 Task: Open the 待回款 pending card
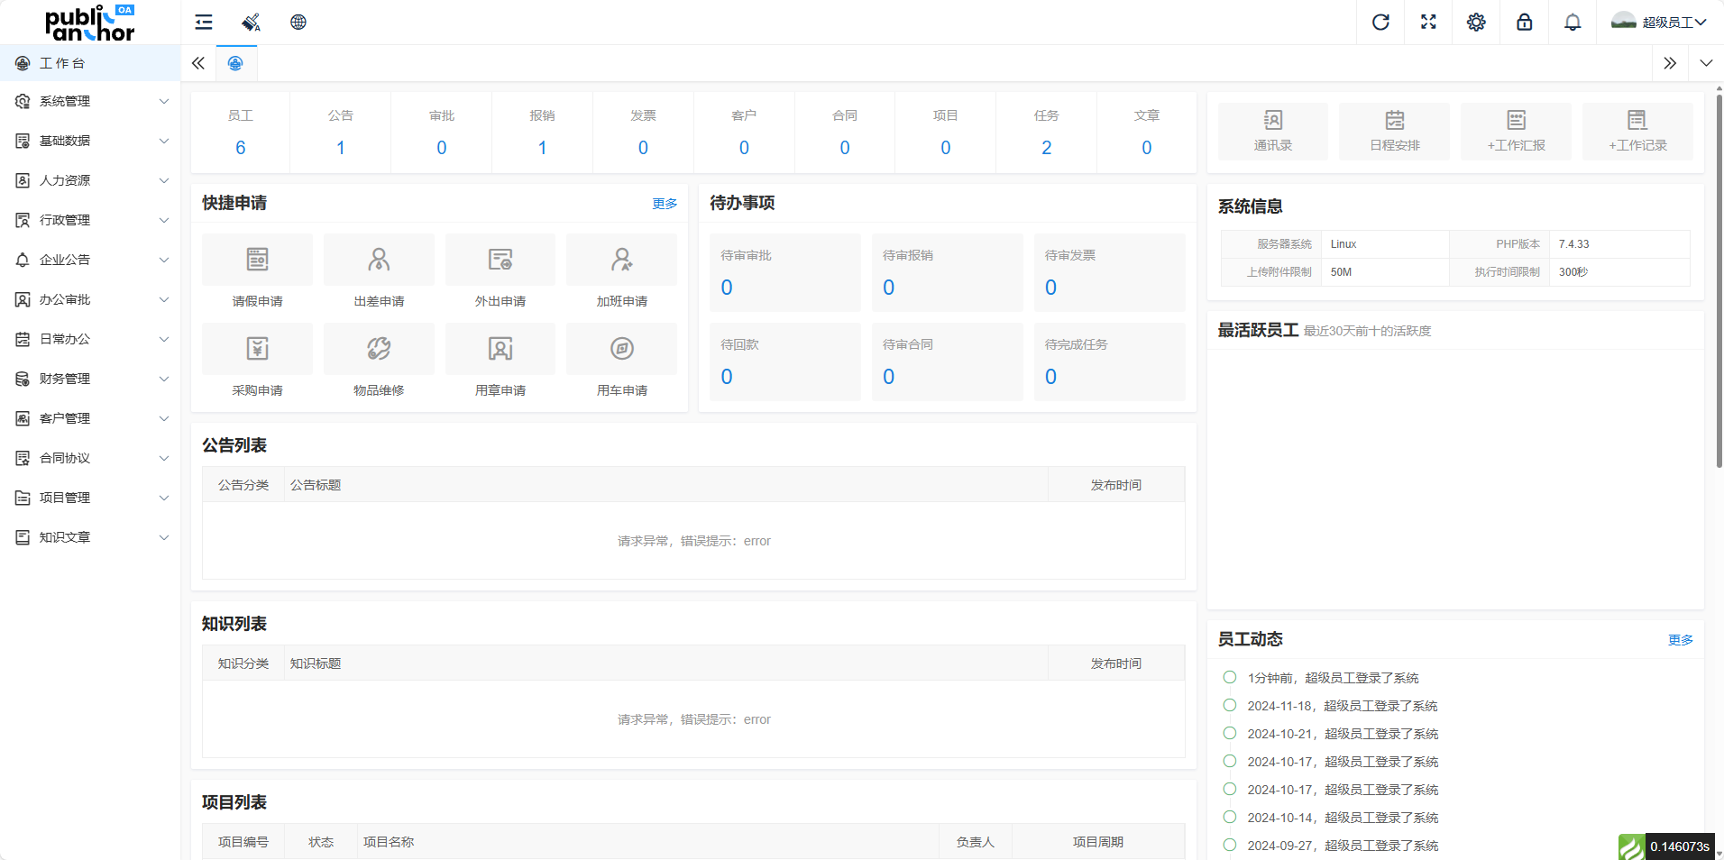785,361
